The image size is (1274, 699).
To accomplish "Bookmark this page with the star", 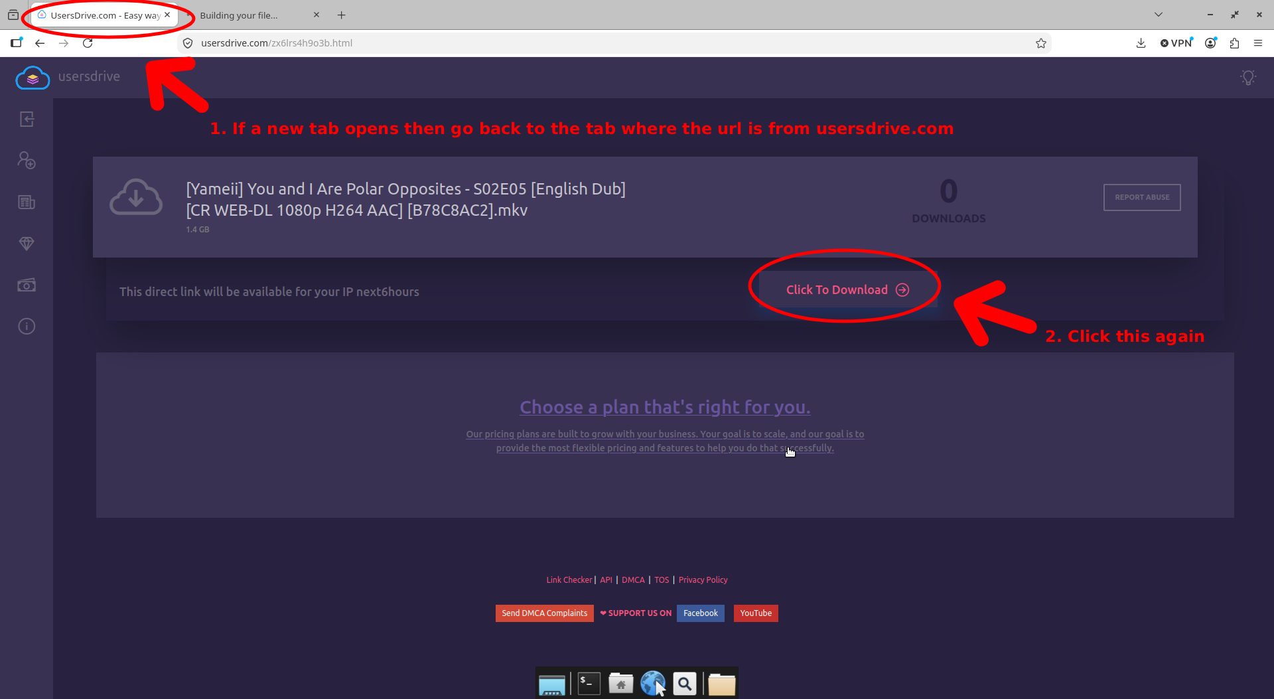I will point(1040,43).
